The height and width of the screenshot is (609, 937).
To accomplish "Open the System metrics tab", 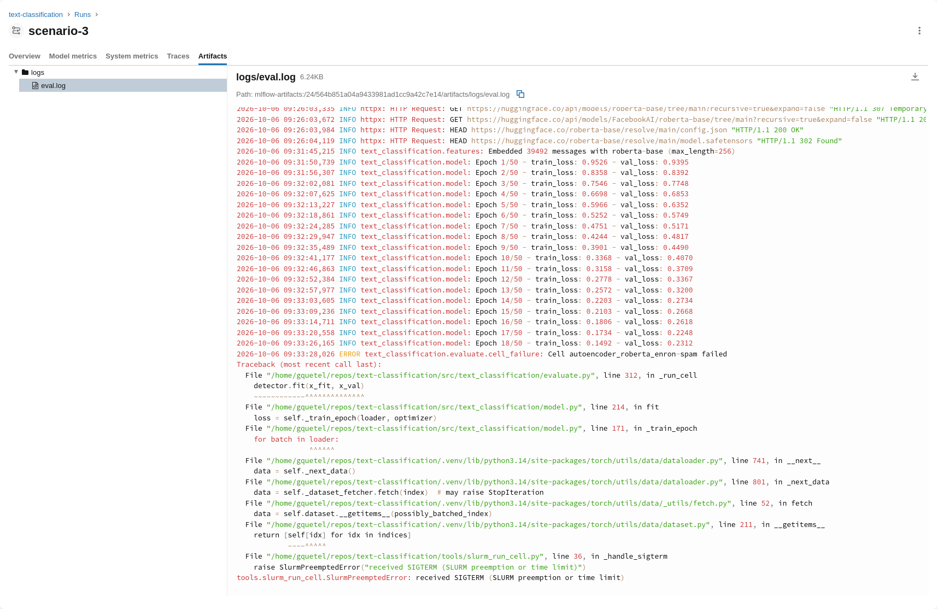I will coord(132,56).
